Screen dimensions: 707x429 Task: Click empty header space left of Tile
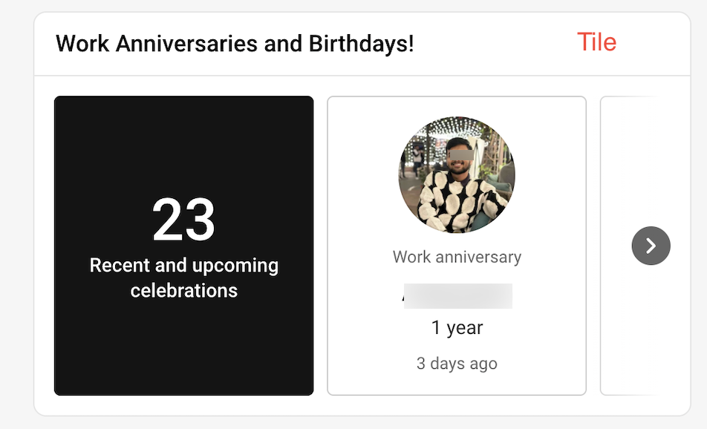tap(505, 44)
